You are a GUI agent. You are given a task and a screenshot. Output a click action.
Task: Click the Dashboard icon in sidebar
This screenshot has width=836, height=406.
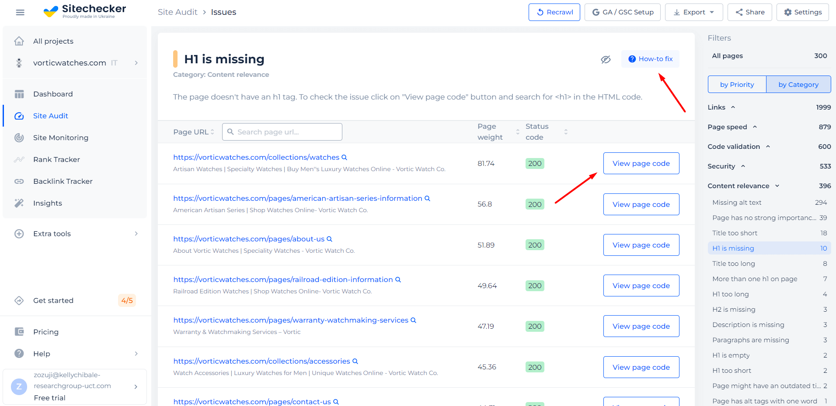click(19, 94)
